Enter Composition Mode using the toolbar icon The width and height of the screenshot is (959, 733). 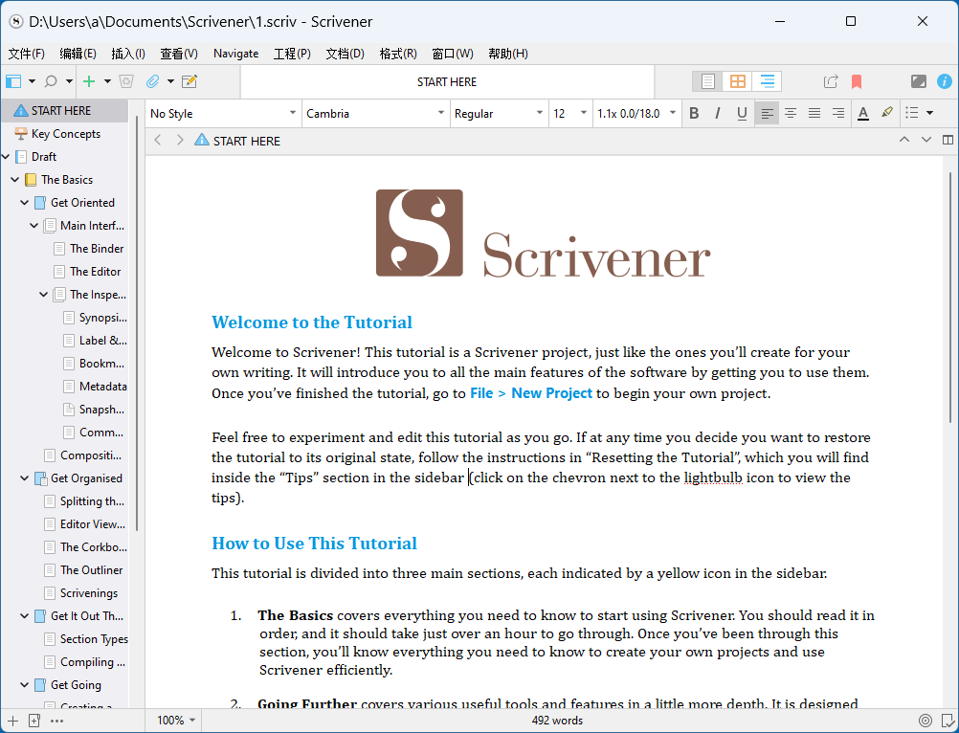point(919,81)
